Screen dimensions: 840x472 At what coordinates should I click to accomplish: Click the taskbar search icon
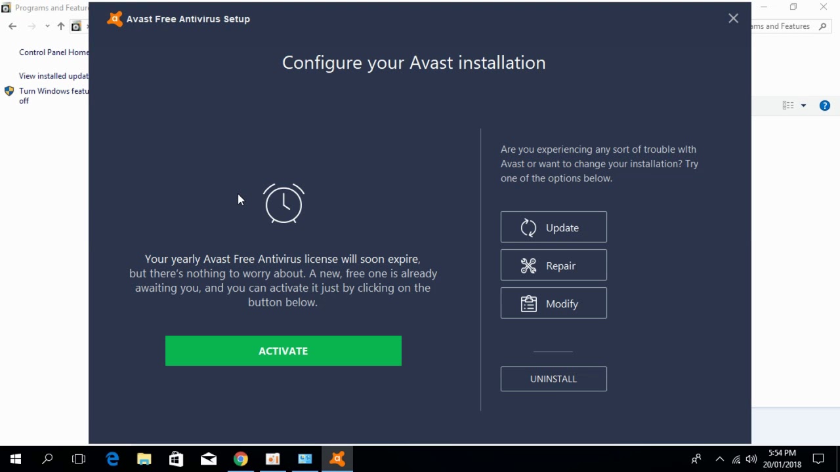pos(47,459)
